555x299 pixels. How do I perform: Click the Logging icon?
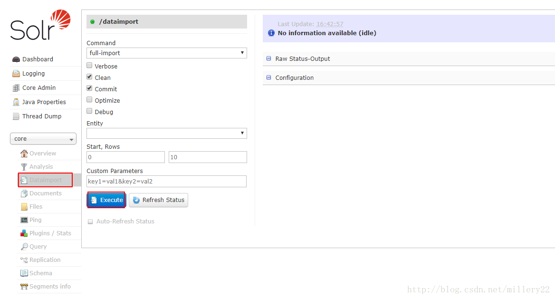(16, 74)
